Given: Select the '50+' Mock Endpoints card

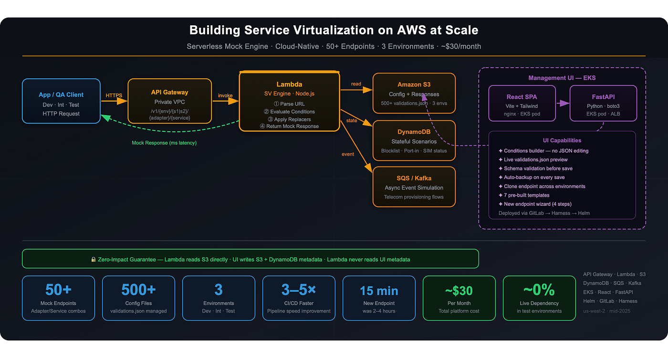Looking at the screenshot, I should tap(58, 298).
